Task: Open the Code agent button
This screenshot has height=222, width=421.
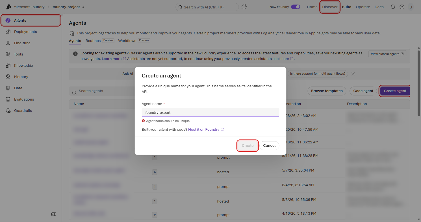Action: coord(363,91)
